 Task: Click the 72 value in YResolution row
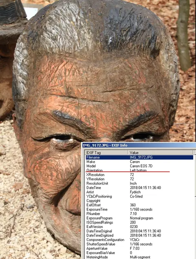[132, 179]
